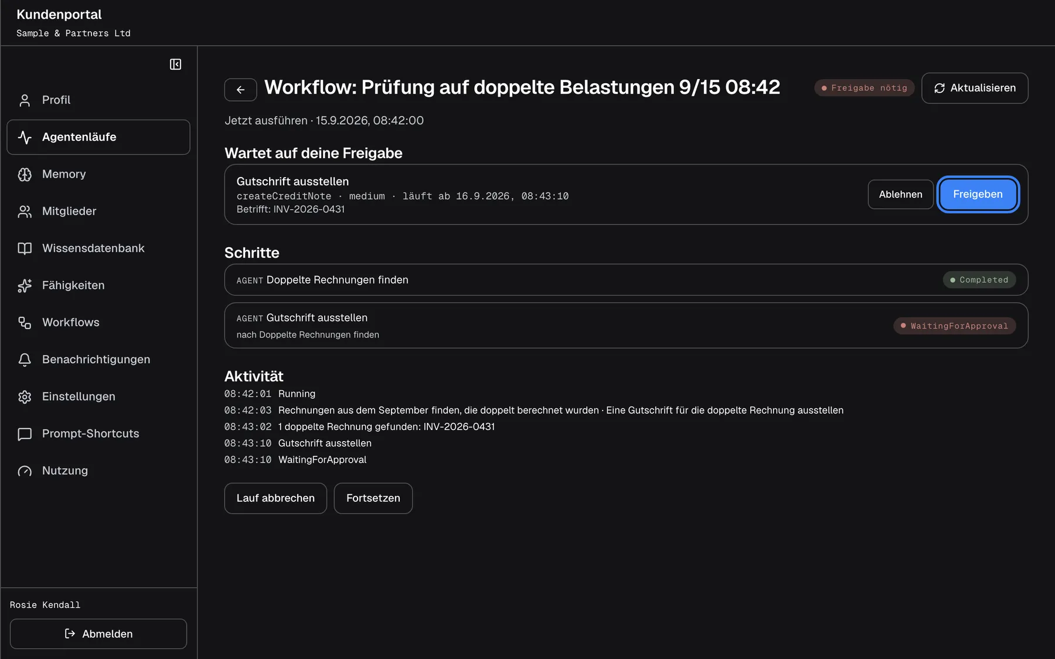Click the Workflows nodes icon
The height and width of the screenshot is (659, 1055).
coord(25,323)
